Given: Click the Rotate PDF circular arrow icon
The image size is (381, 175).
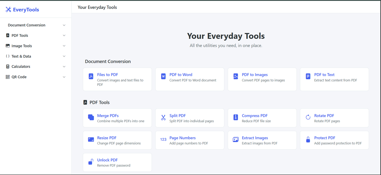Looking at the screenshot, I should tap(308, 118).
